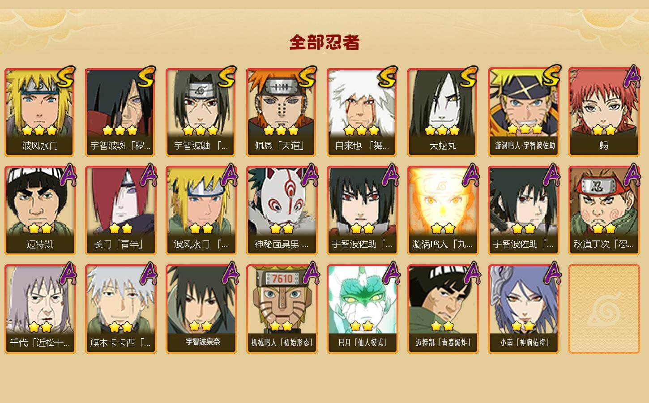Open the 巳月「仙人模式」 ninja card
This screenshot has height=403, width=649.
(362, 309)
